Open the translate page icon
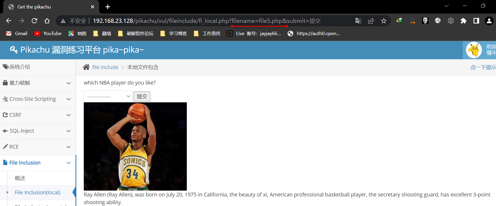The height and width of the screenshot is (206, 496). tap(358, 21)
